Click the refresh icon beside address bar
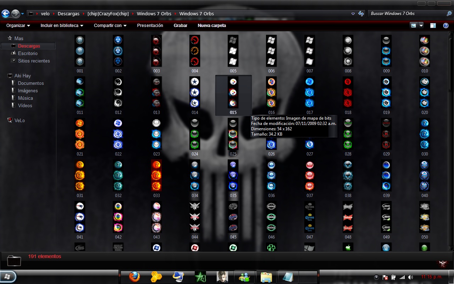Viewport: 454px width, 284px height. pyautogui.click(x=361, y=14)
